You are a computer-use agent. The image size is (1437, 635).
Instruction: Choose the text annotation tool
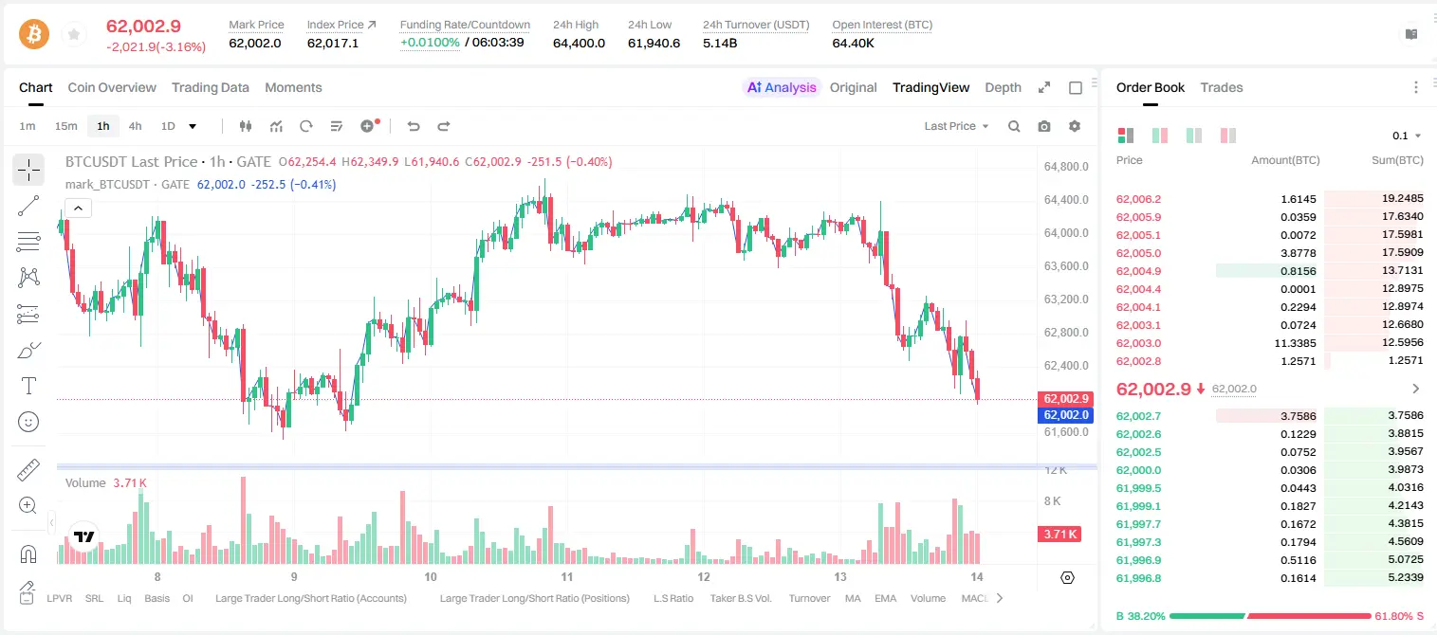pos(28,386)
